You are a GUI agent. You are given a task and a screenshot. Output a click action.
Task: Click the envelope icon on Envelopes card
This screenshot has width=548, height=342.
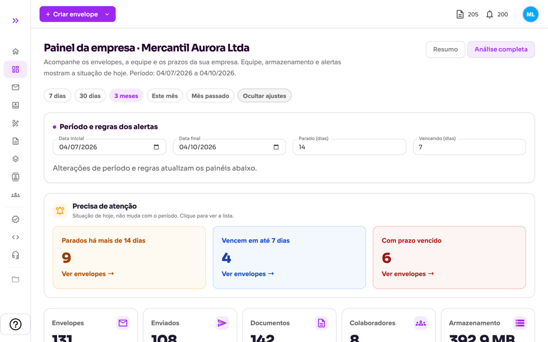coord(123,323)
